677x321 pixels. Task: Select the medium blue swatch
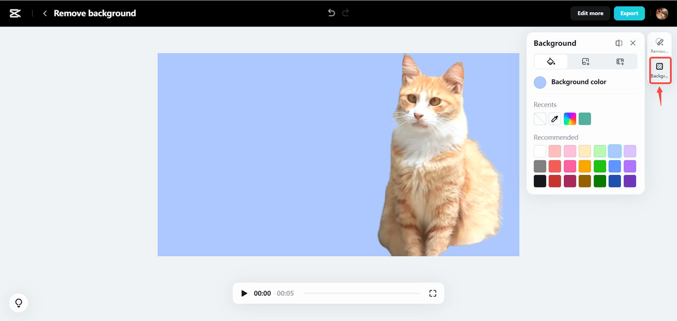[x=615, y=166]
